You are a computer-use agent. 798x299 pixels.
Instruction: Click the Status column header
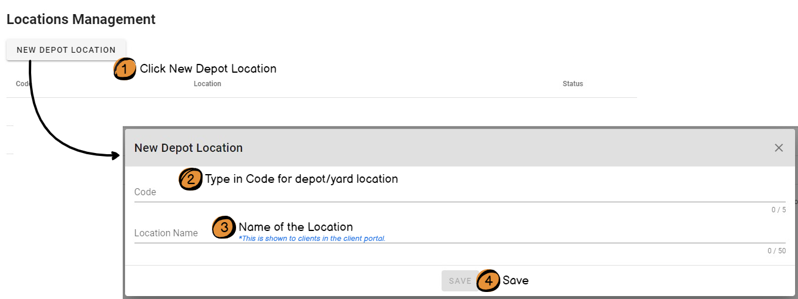(x=573, y=84)
